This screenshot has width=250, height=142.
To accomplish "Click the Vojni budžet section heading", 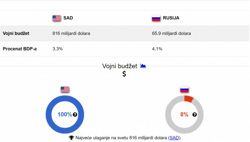I will pyautogui.click(x=120, y=66).
